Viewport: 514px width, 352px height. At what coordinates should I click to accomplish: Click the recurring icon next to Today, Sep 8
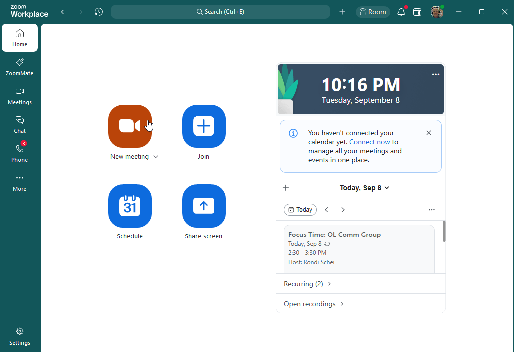pos(327,244)
